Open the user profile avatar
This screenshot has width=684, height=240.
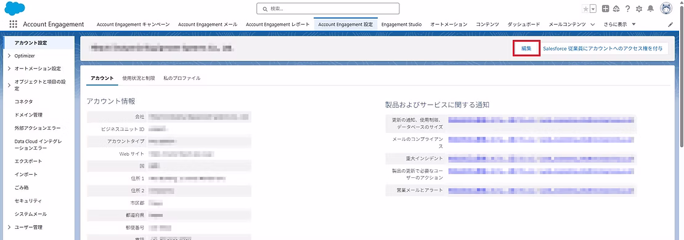point(666,8)
